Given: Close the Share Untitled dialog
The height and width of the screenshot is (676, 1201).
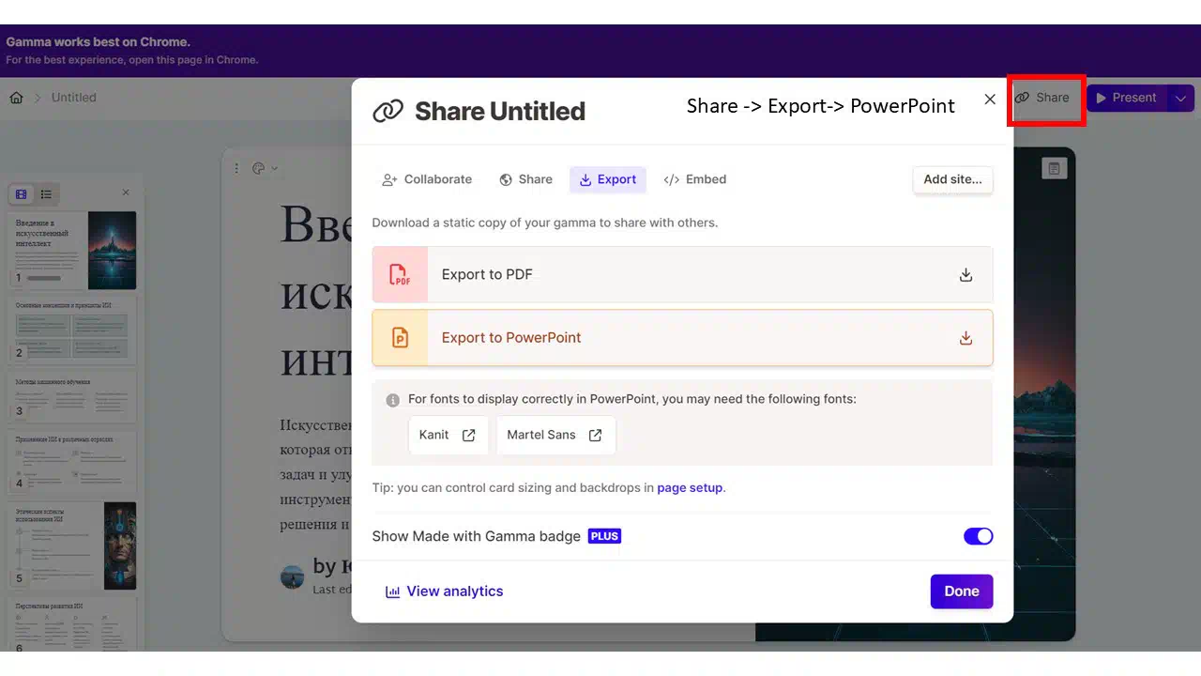Looking at the screenshot, I should [x=990, y=100].
